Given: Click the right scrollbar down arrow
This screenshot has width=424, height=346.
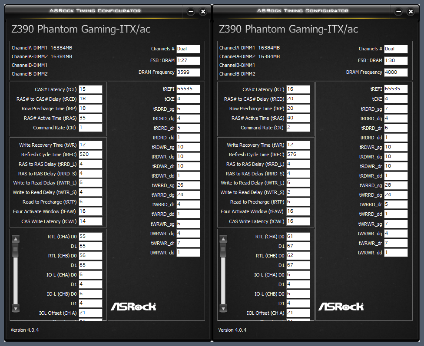Looking at the screenshot, I should (x=223, y=308).
